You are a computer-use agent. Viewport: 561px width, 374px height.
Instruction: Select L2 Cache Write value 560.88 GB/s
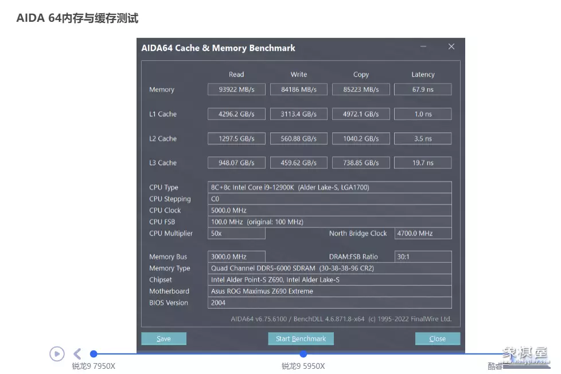[x=299, y=139]
